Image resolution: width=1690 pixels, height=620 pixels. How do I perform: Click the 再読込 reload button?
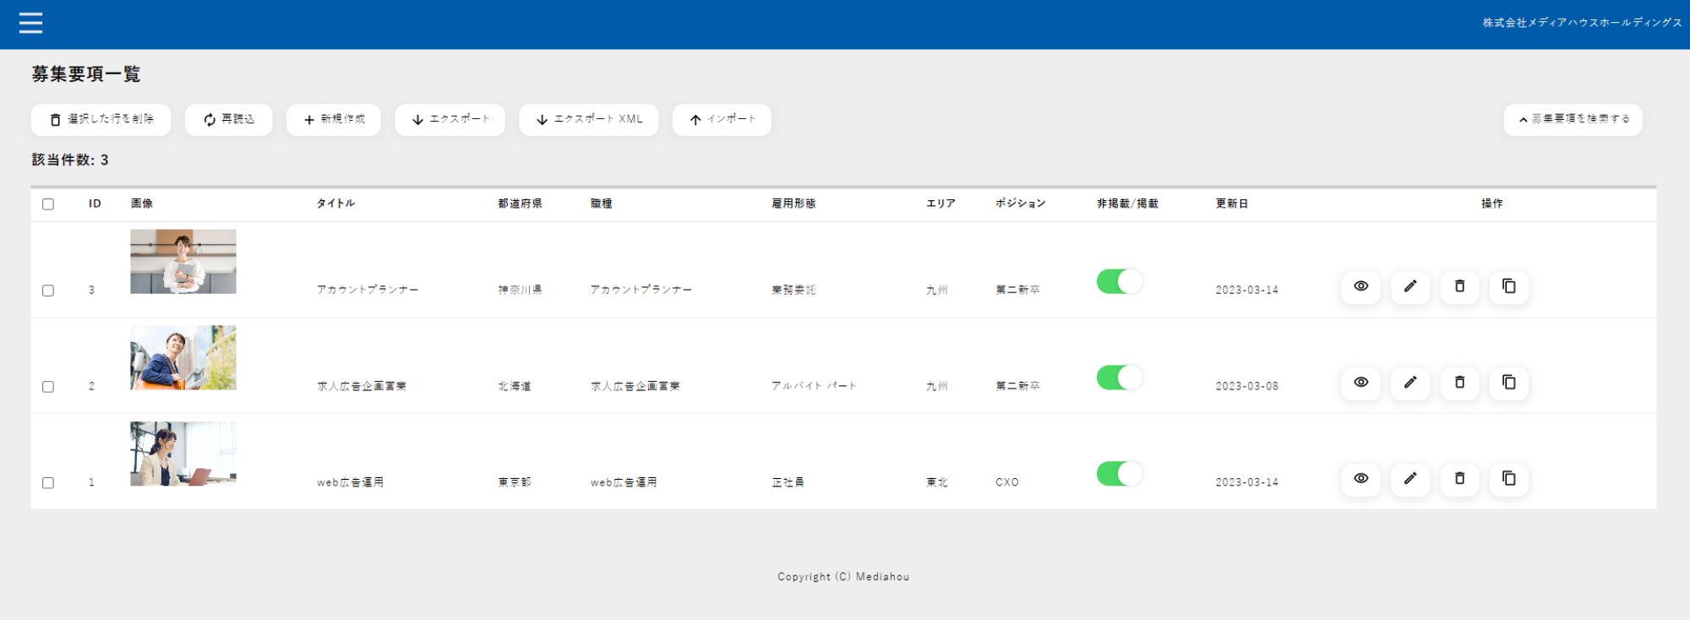point(229,120)
